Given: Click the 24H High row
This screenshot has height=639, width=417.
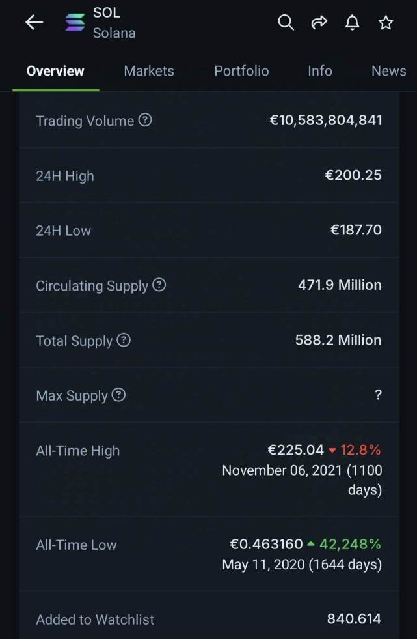Looking at the screenshot, I should coord(208,175).
